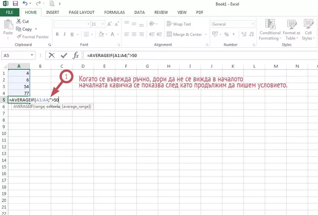Viewport: 318px width, 215px height.
Task: Open the Font Color dropdown arrow
Action: 118,34
